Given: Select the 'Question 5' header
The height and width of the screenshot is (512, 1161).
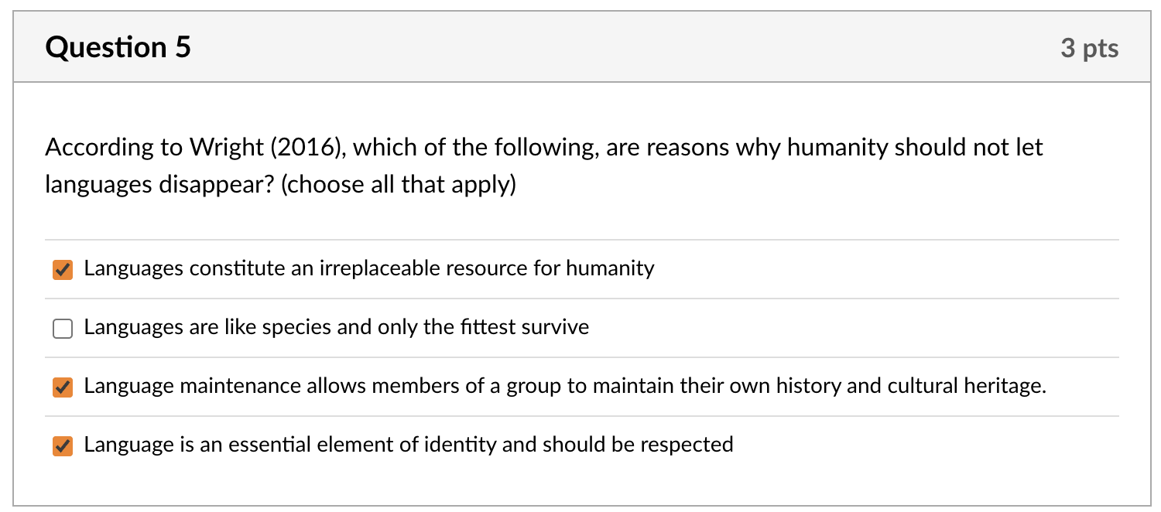Looking at the screenshot, I should tap(116, 46).
